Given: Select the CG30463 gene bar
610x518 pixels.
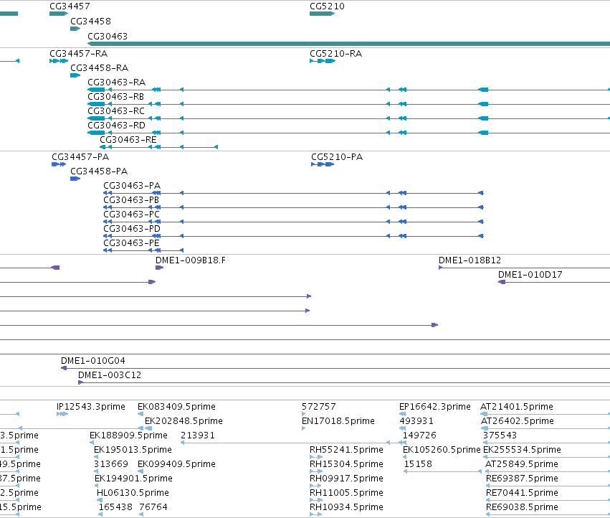Looking at the screenshot, I should click(x=348, y=44).
